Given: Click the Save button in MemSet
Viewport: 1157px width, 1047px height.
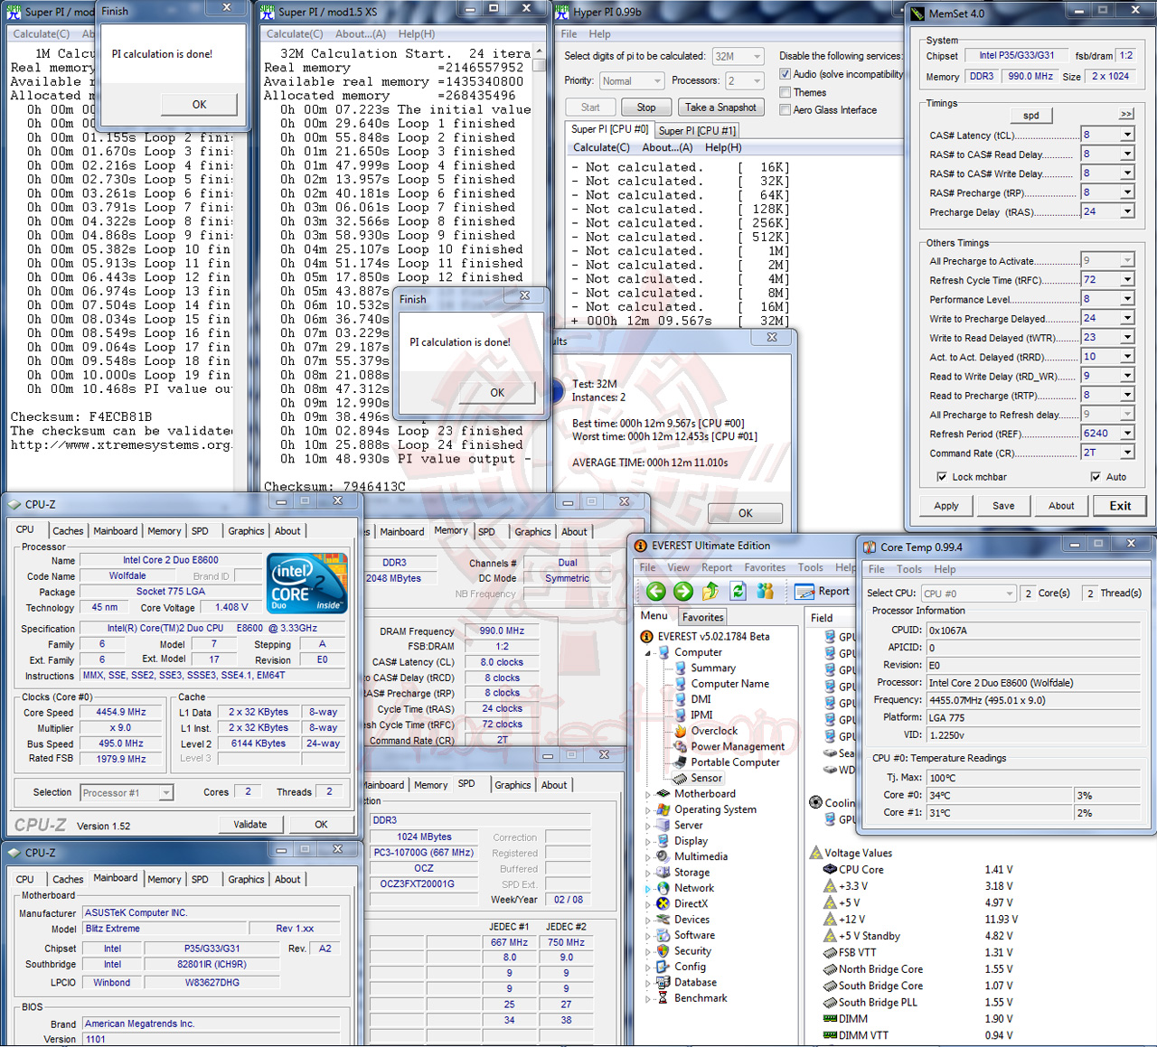Looking at the screenshot, I should [1003, 506].
